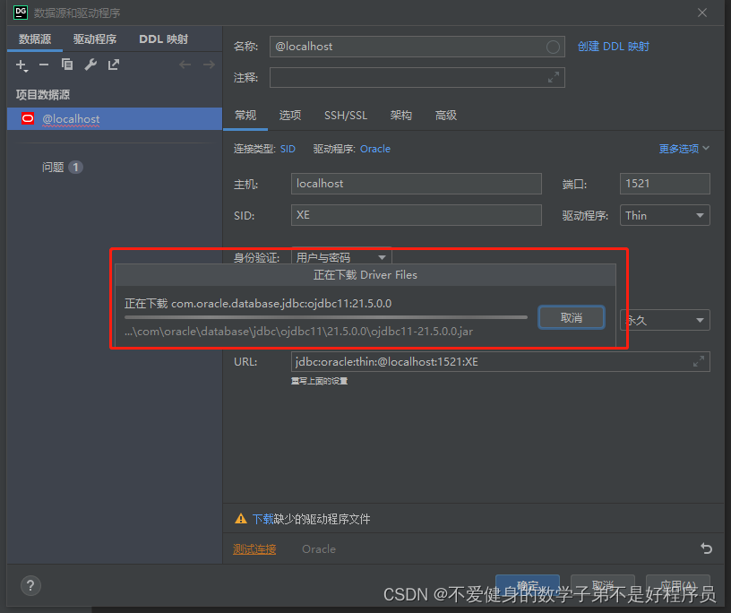Click the SID field XE

(x=416, y=215)
